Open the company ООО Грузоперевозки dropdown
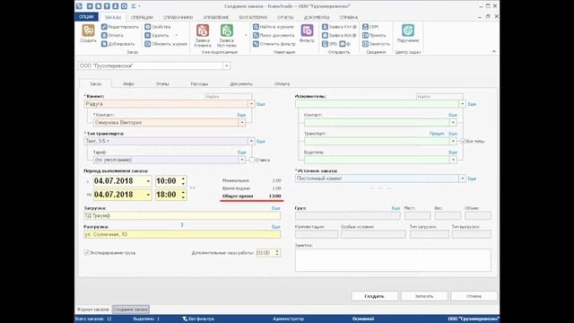This screenshot has height=323, width=574. click(x=227, y=65)
